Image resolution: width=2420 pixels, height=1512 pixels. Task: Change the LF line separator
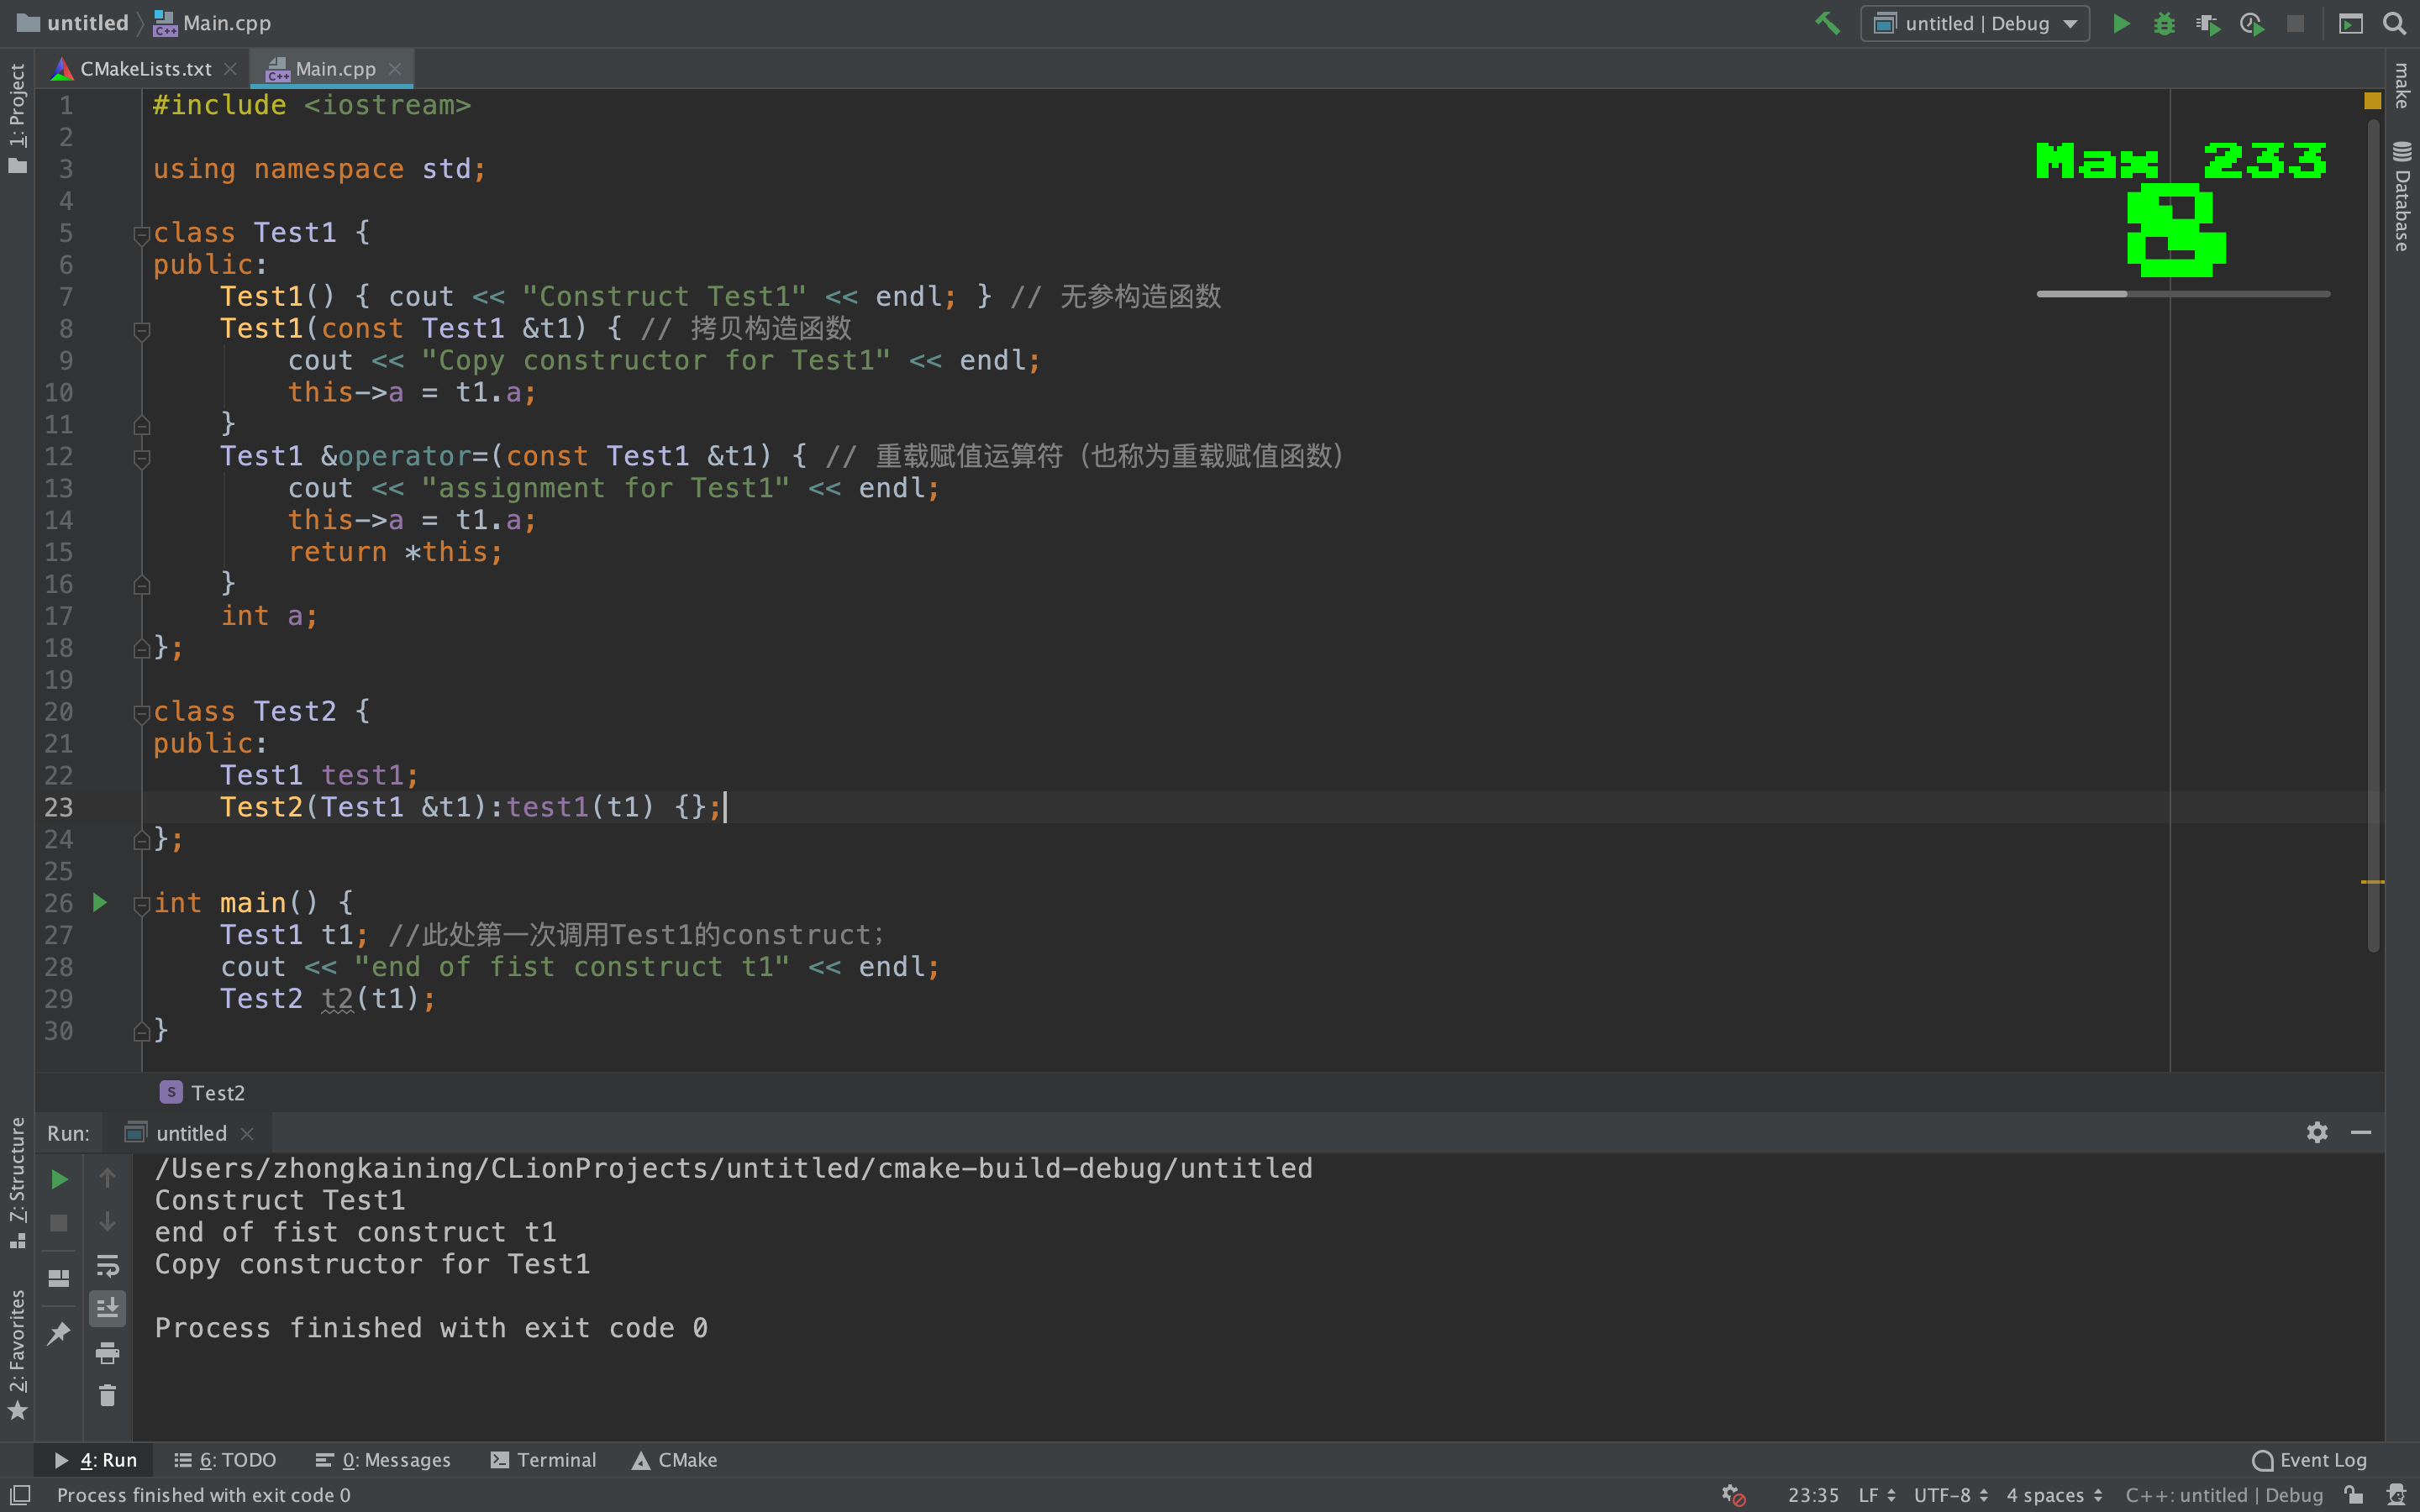1877,1495
